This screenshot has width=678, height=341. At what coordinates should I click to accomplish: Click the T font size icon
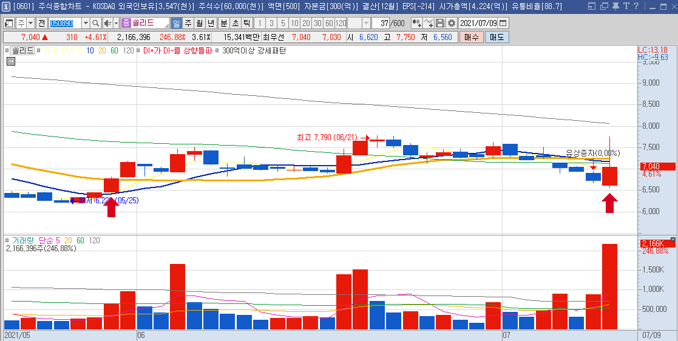coord(626,6)
